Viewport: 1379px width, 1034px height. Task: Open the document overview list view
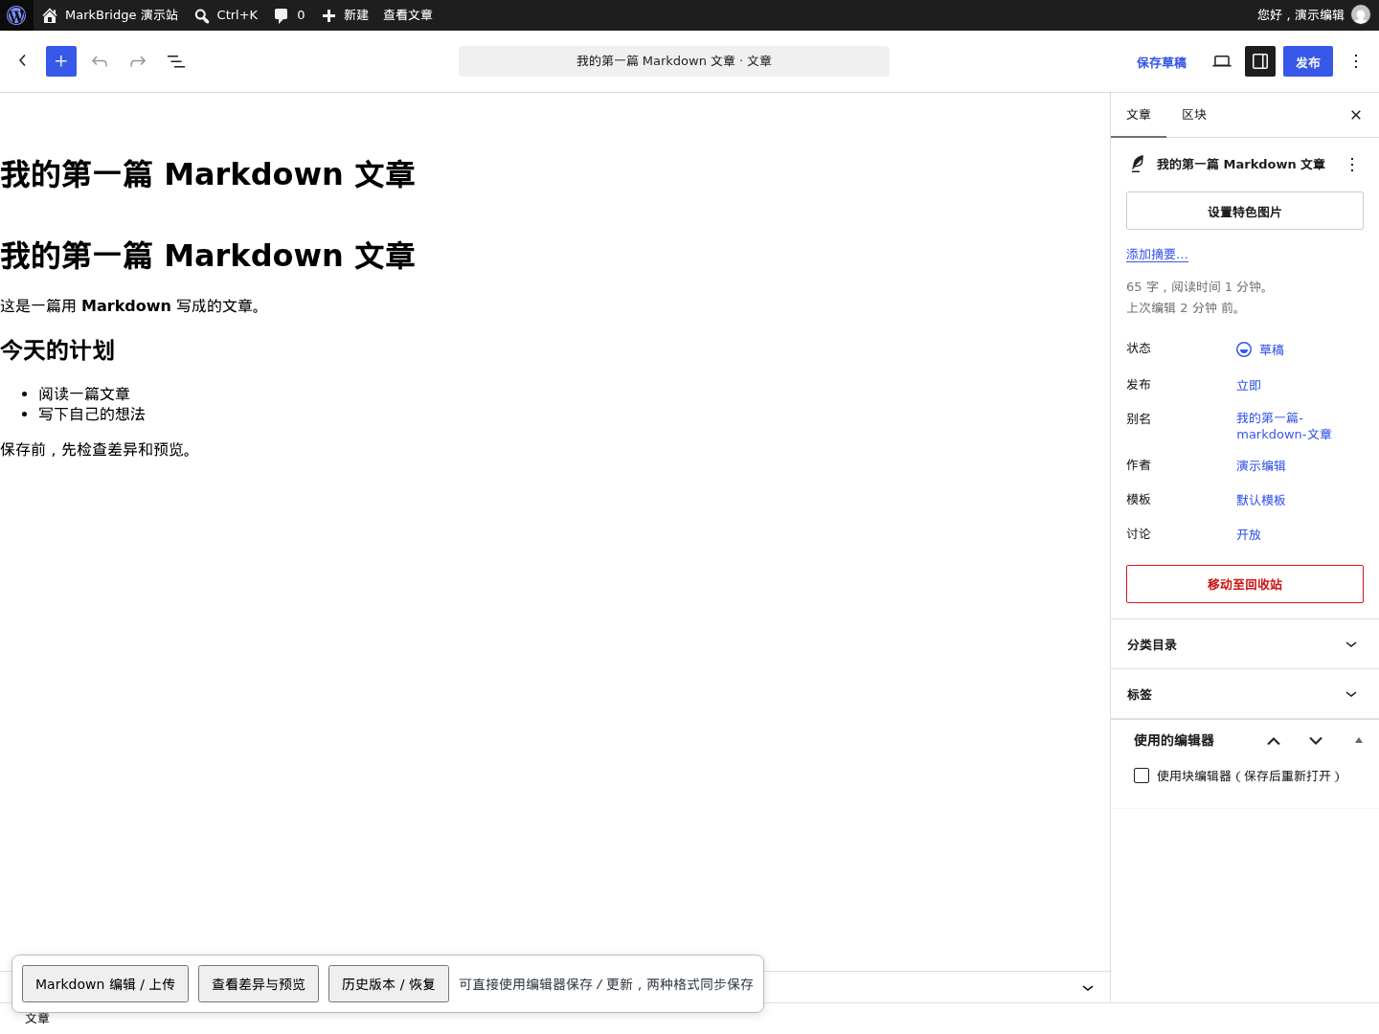pos(176,61)
